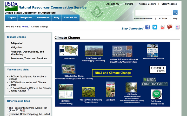Visit NRCS Air Quality and Atmospheric Change

point(28,78)
